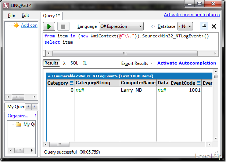The width and height of the screenshot is (226, 162).
Task: Click Activate Autocompletion link
Action: click(x=187, y=63)
